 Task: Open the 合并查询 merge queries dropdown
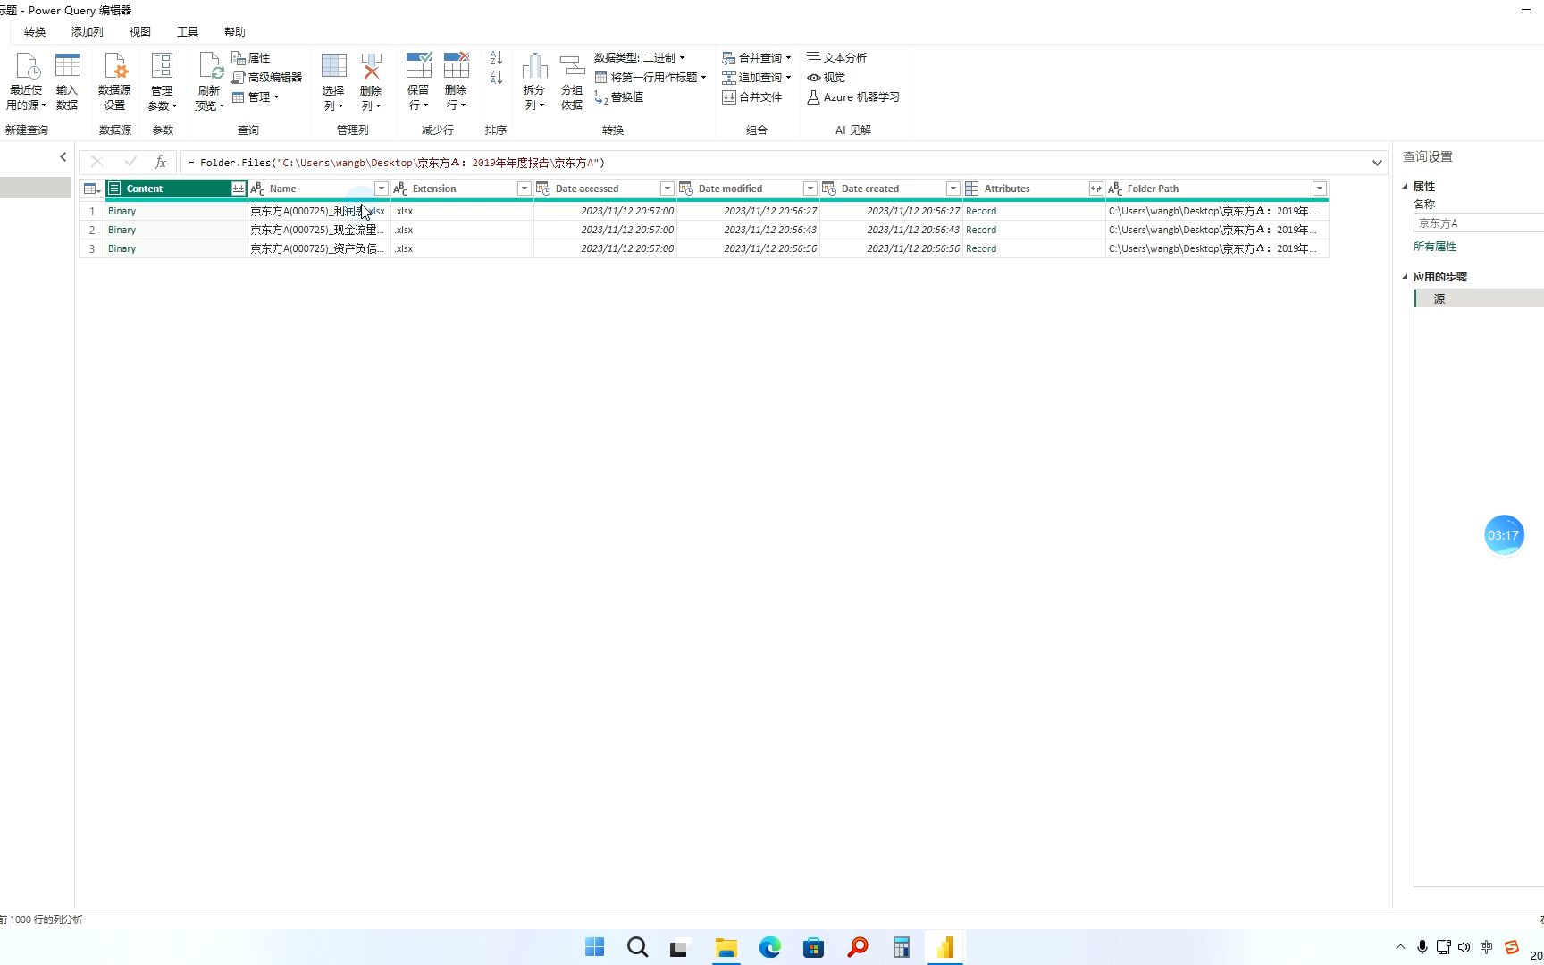click(x=757, y=57)
